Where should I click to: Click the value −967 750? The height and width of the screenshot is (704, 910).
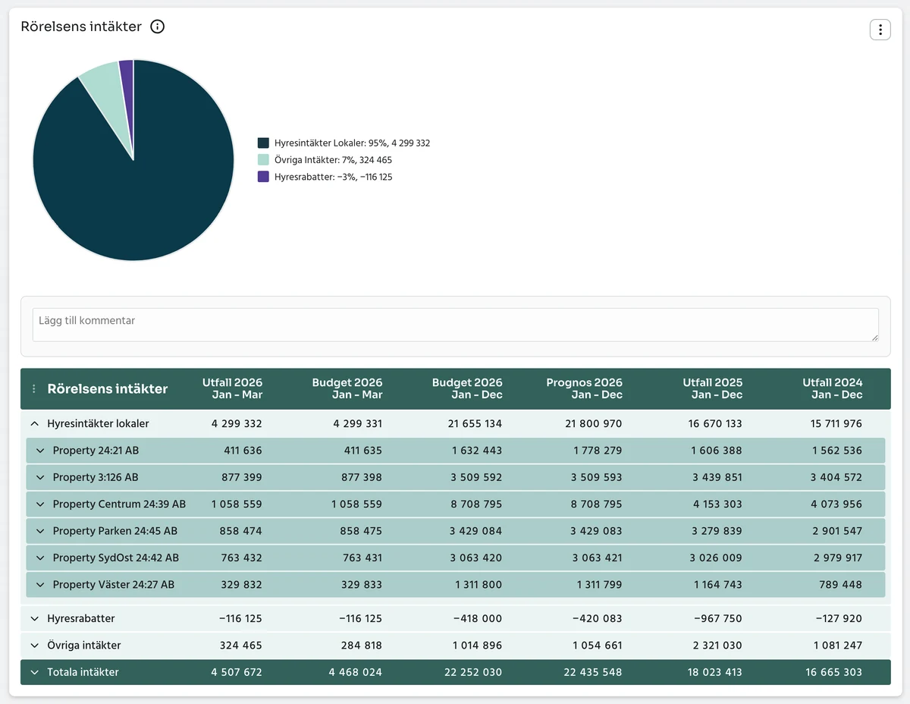pos(720,618)
